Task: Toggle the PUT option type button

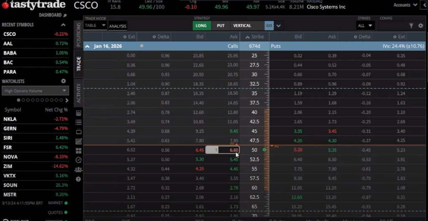Action: click(220, 26)
